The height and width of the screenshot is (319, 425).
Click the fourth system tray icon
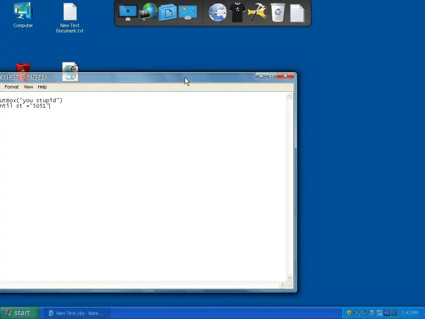click(371, 313)
